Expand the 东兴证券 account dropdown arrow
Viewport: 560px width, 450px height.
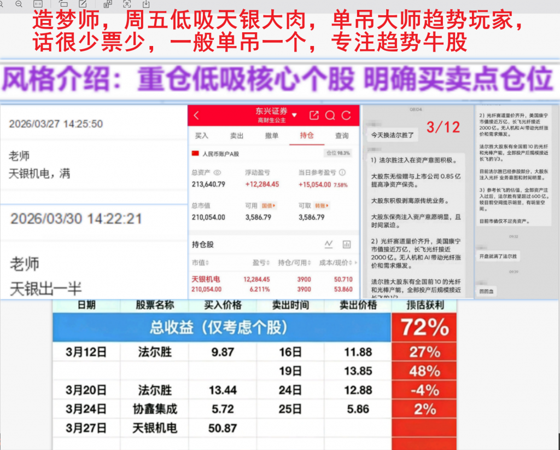click(294, 115)
